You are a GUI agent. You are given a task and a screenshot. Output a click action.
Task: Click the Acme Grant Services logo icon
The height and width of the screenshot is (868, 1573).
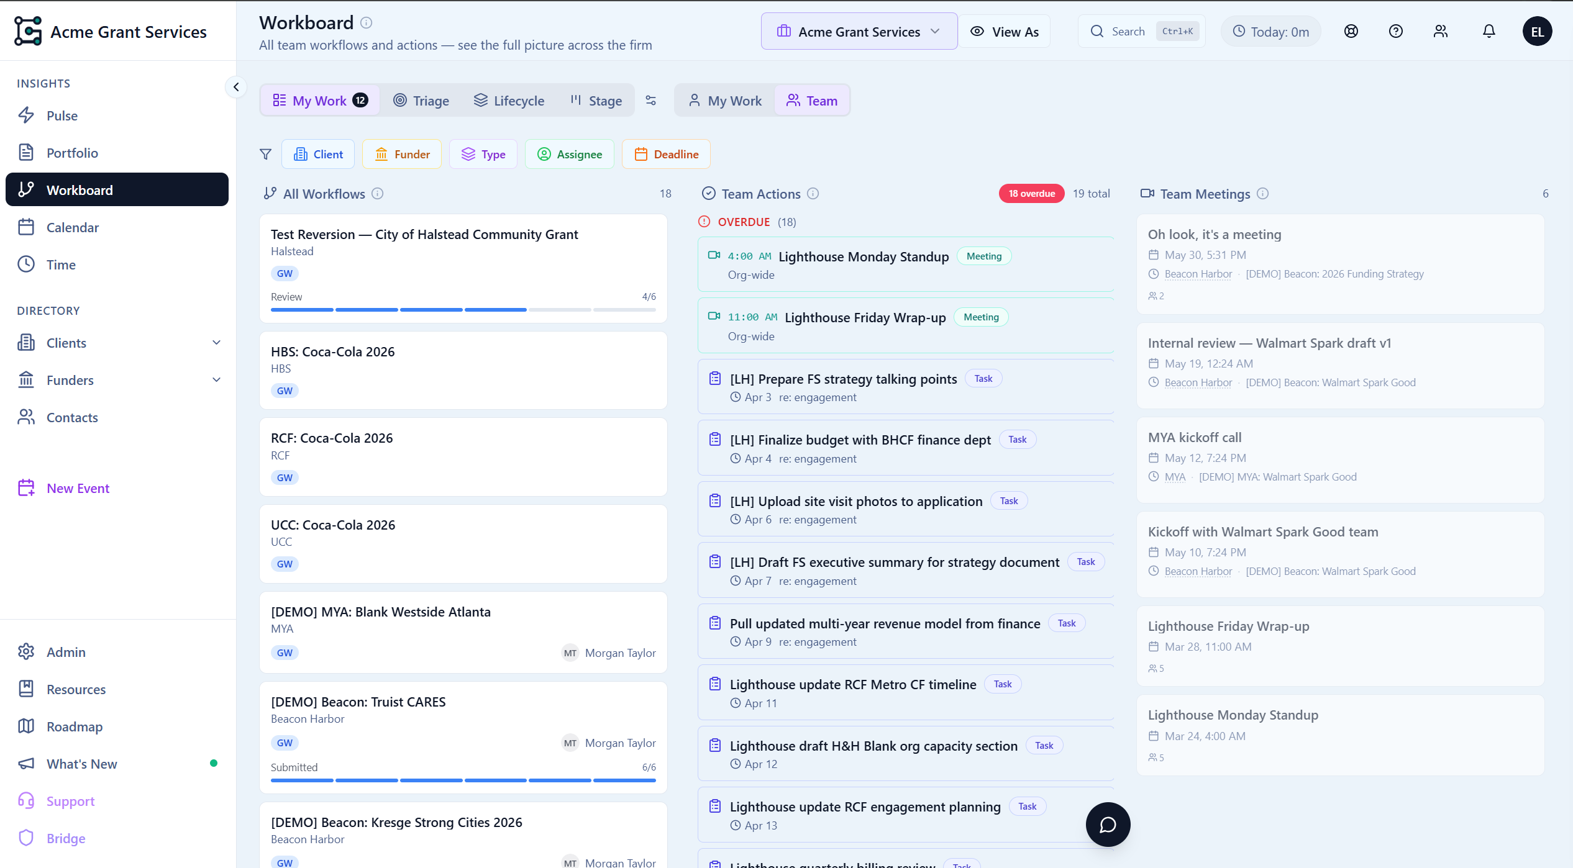28,31
